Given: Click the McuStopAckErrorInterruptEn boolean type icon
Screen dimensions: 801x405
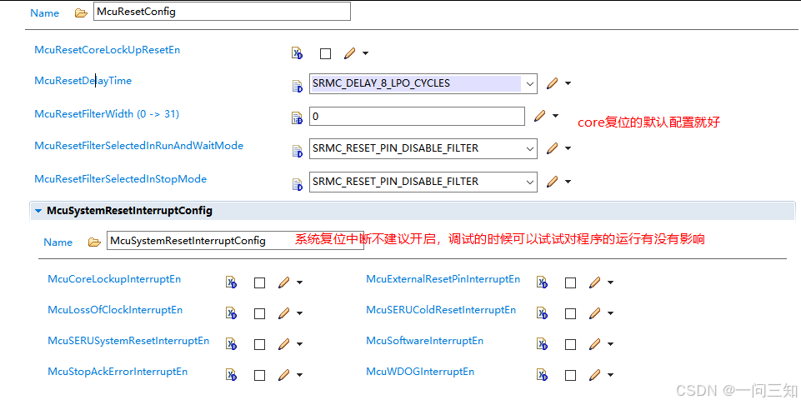Looking at the screenshot, I should 232,375.
